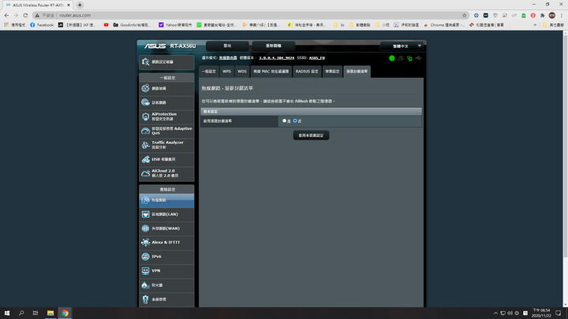Image resolution: width=568 pixels, height=319 pixels.
Task: Open File Explorer from the taskbar
Action: pos(50,313)
